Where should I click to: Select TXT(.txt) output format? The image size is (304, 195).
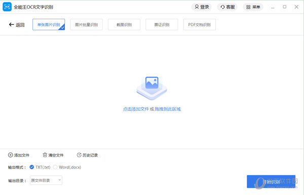(31, 167)
